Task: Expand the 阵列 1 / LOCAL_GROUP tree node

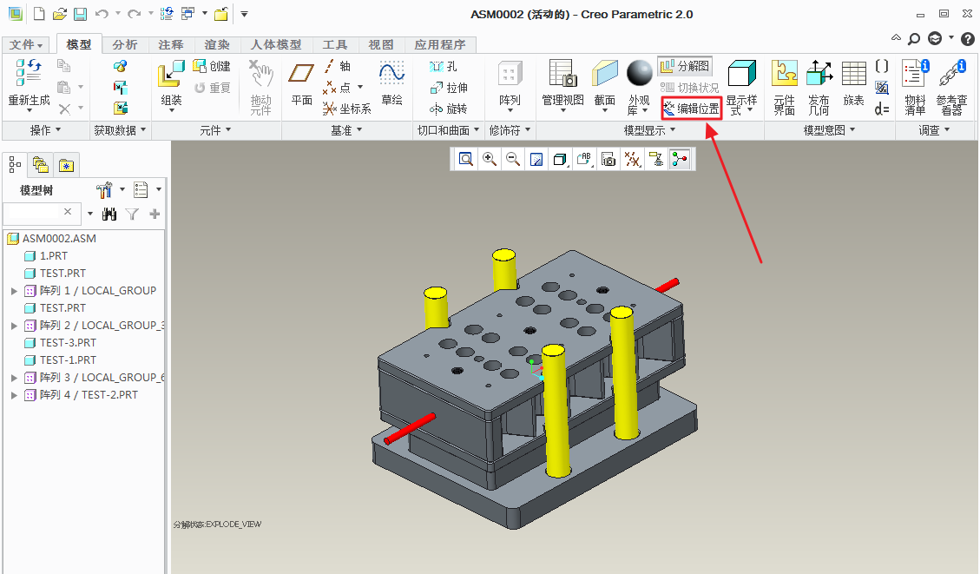Action: [x=14, y=291]
